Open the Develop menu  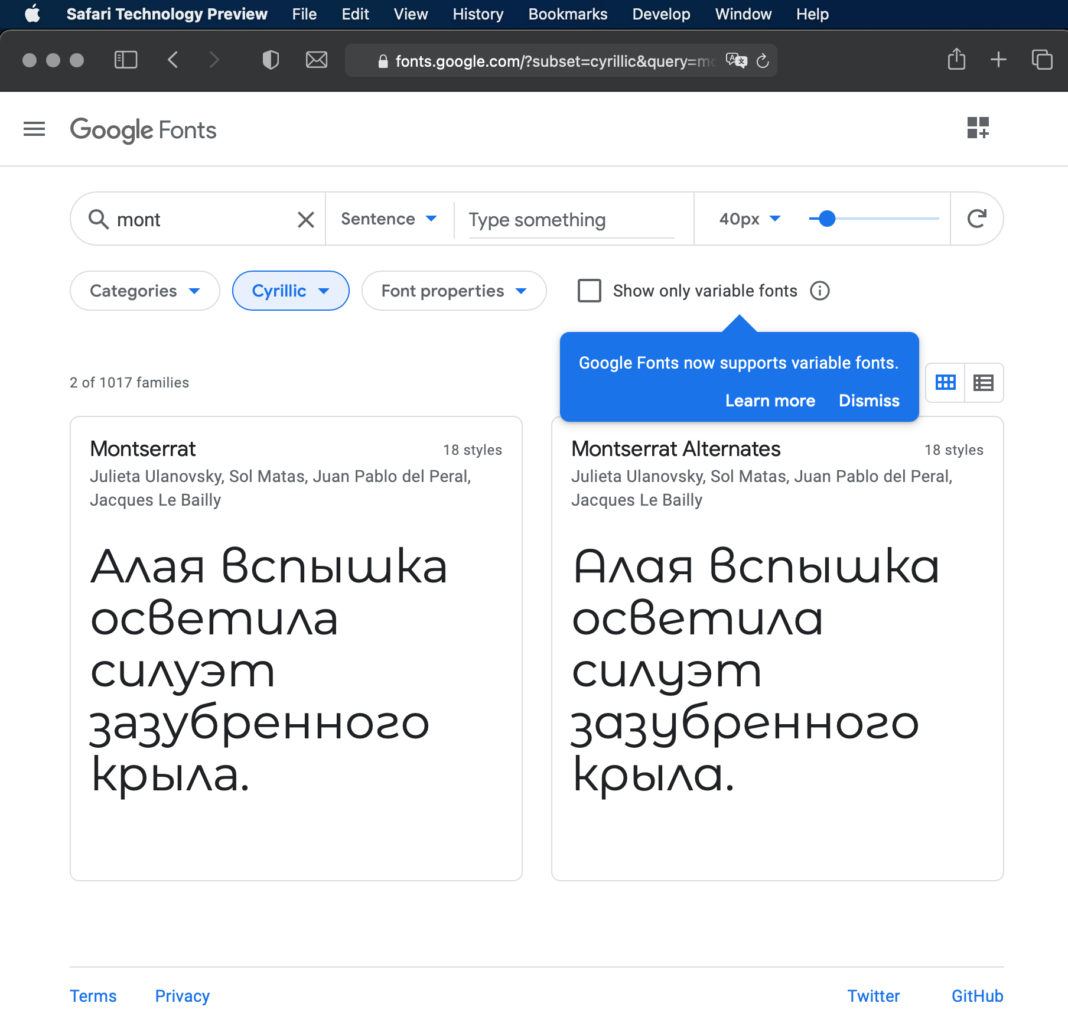(x=661, y=14)
